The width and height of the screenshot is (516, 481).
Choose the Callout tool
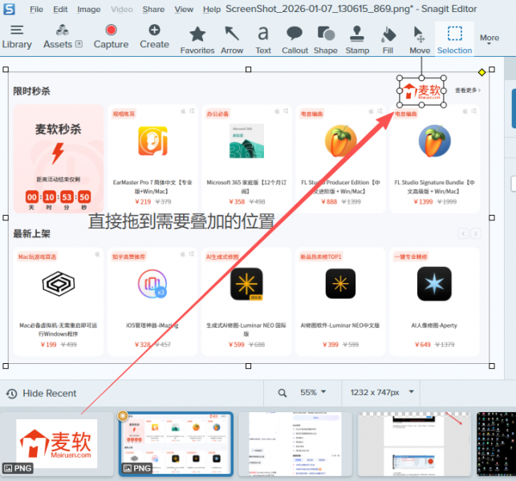pyautogui.click(x=295, y=38)
